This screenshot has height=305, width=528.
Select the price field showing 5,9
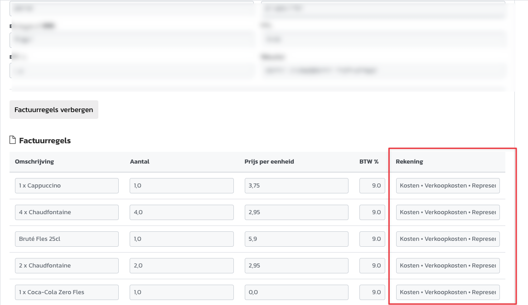tap(296, 239)
